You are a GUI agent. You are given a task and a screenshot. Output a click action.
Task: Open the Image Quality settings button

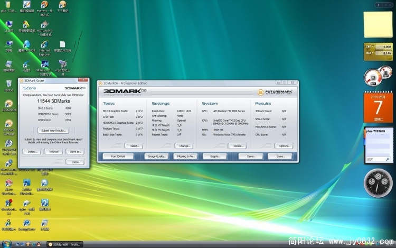[x=157, y=157]
